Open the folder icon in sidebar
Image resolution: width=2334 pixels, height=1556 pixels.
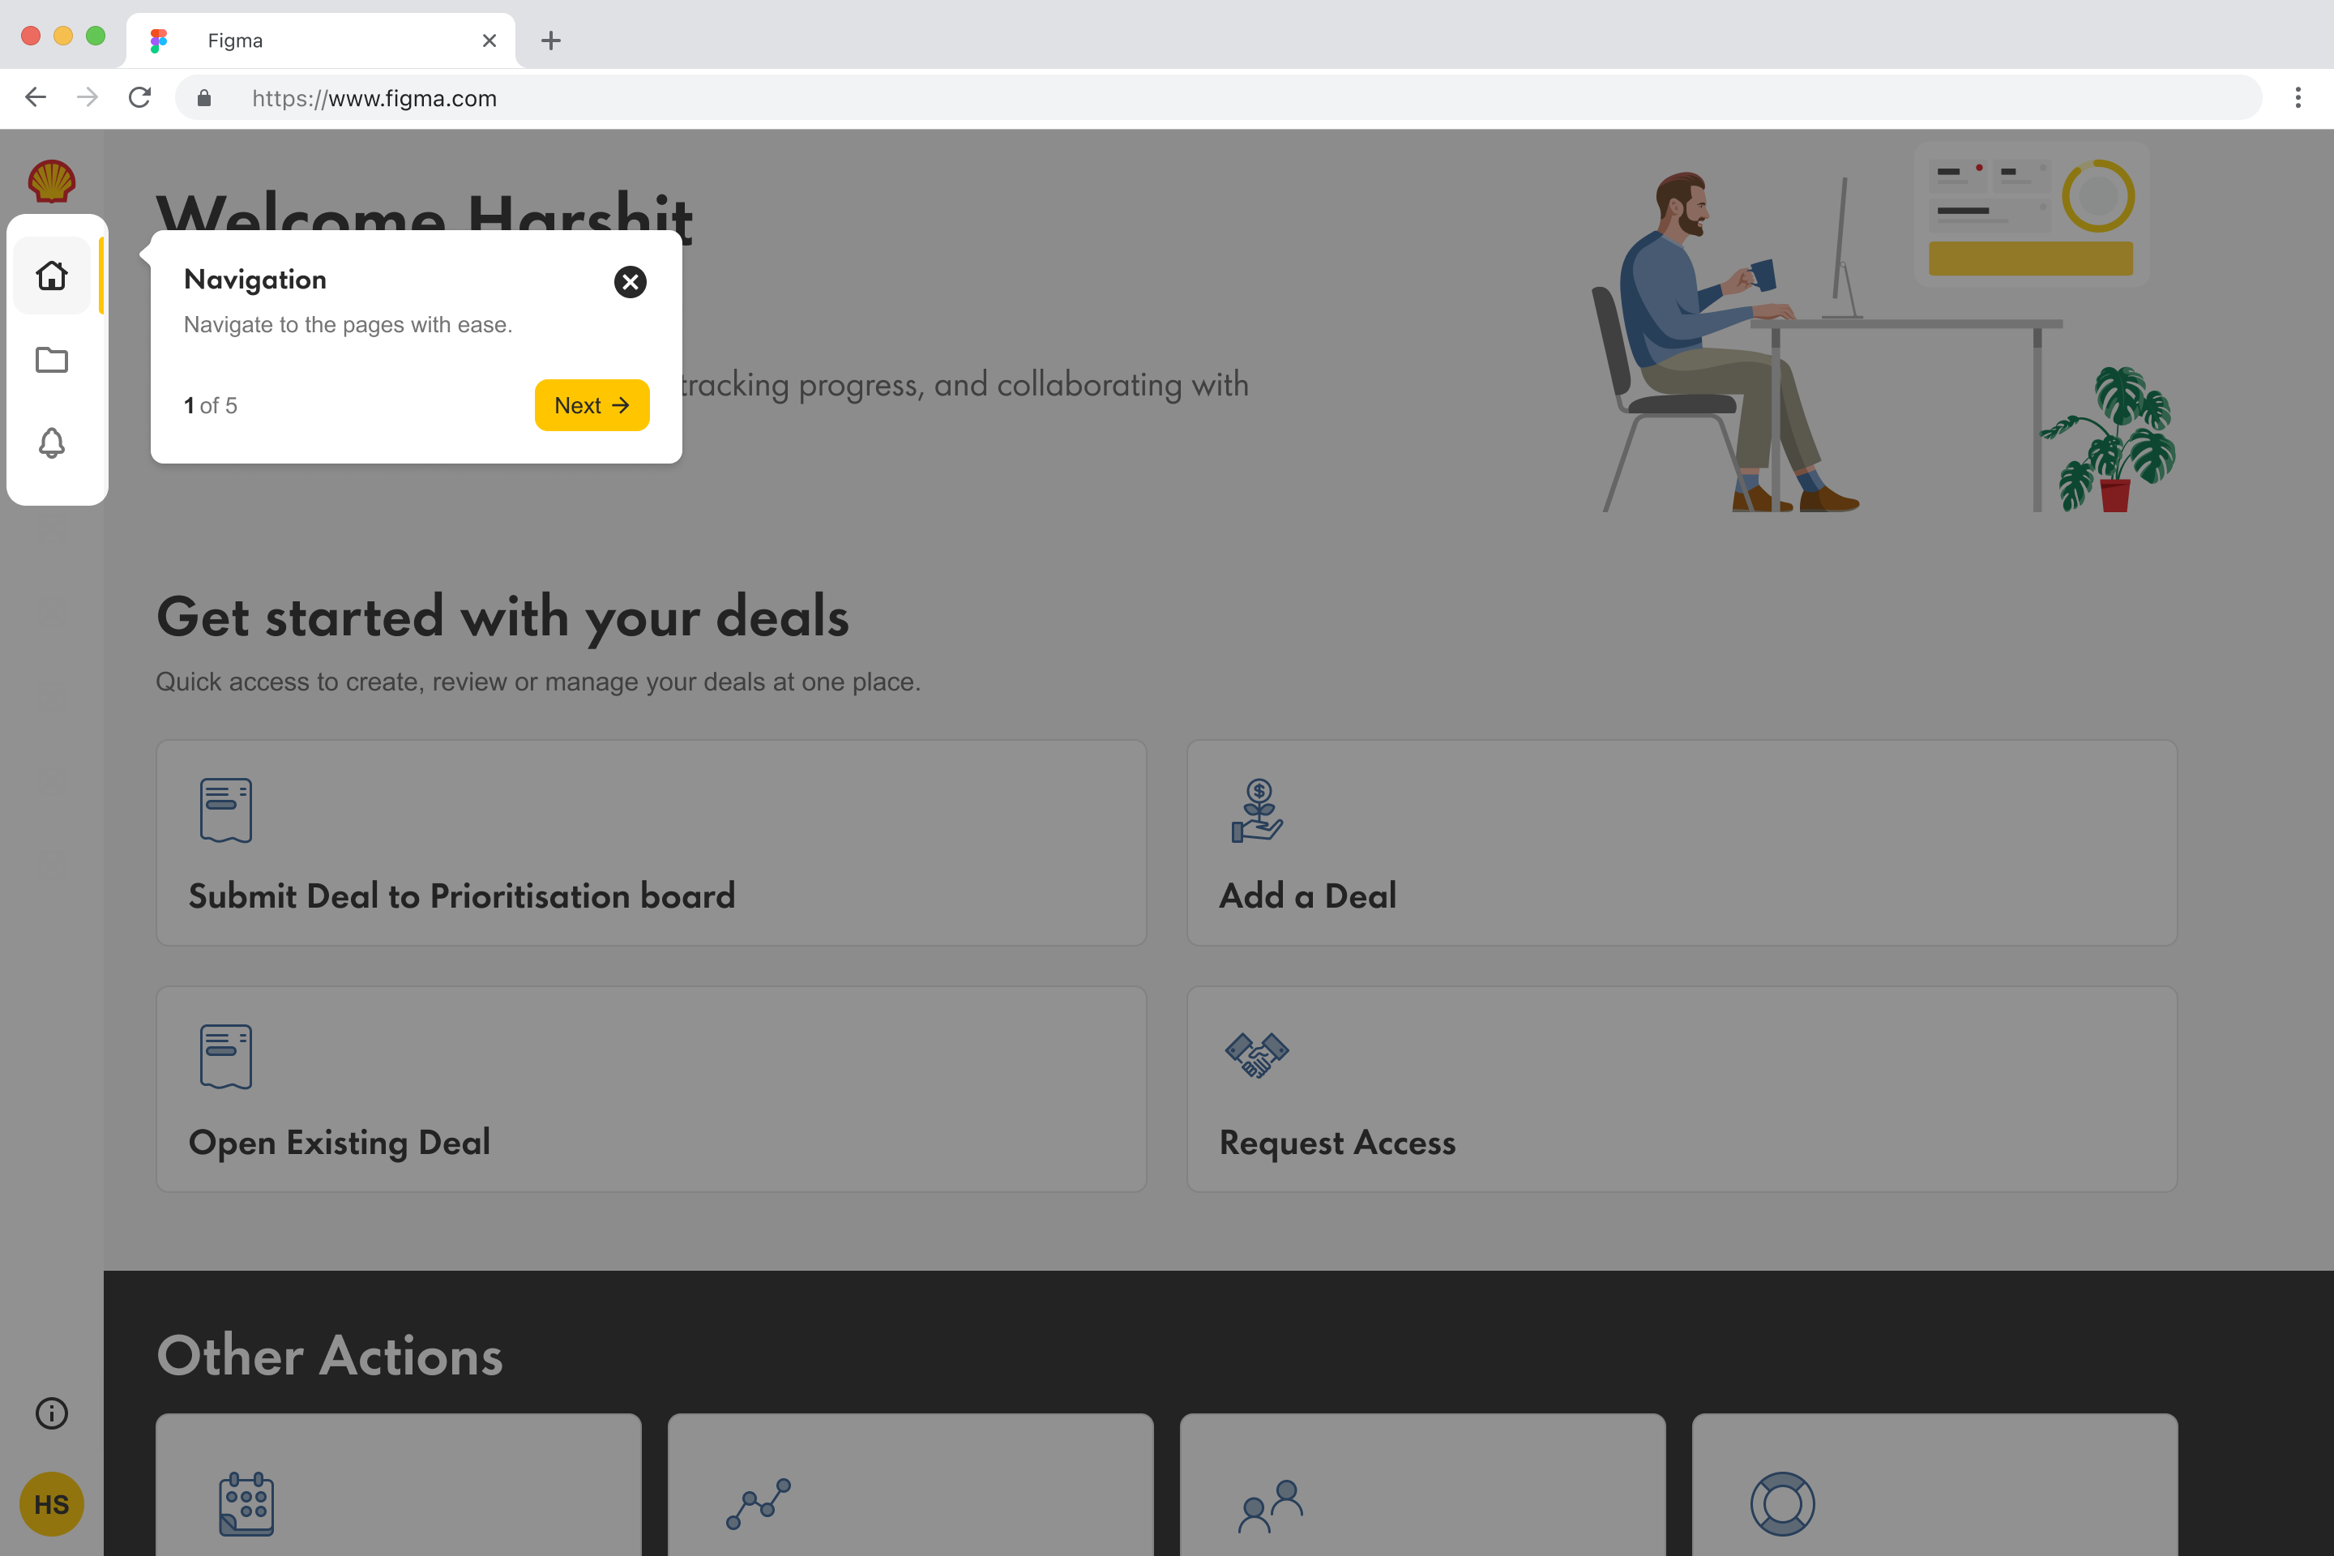(52, 359)
